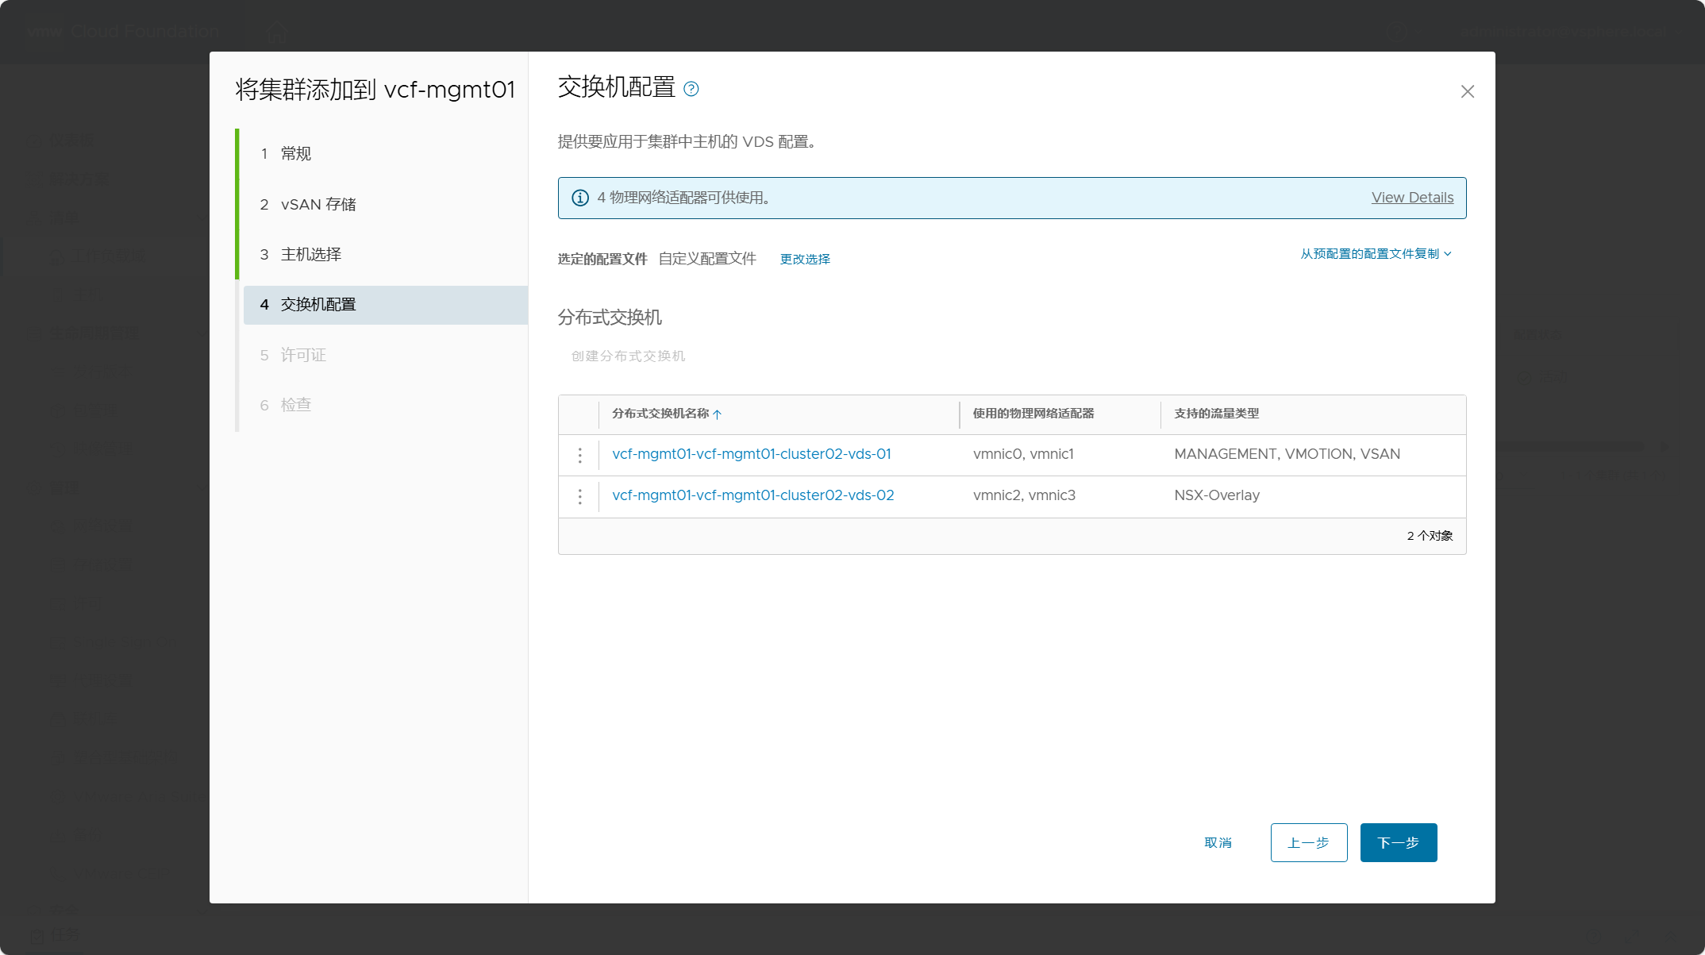Click the 下一步 button
This screenshot has width=1705, height=955.
click(1399, 842)
